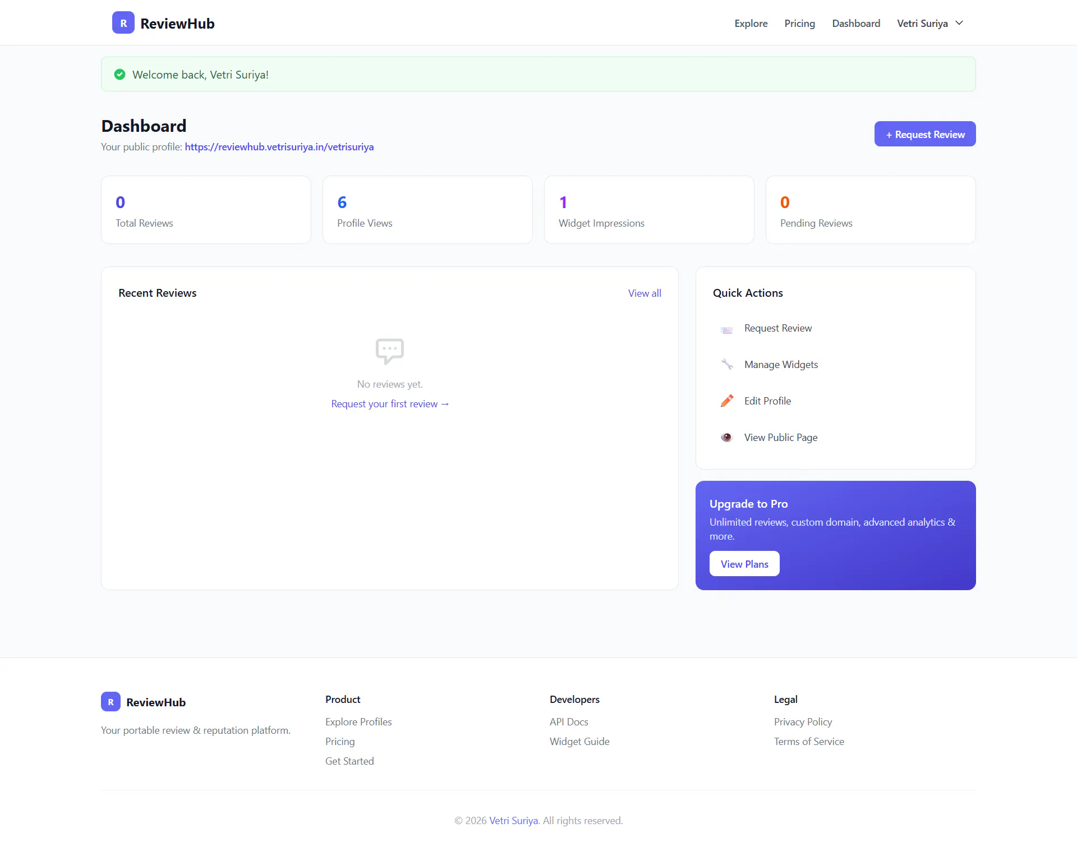
Task: Click the Pending Reviews stat card
Action: coord(871,210)
